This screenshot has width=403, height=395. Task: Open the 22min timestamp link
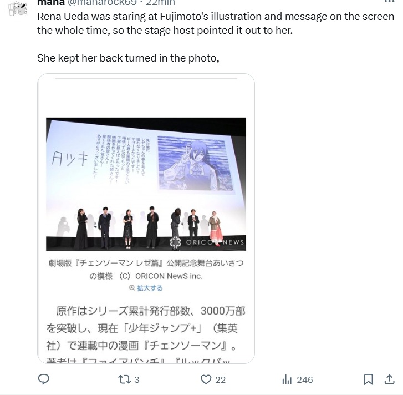click(x=160, y=3)
